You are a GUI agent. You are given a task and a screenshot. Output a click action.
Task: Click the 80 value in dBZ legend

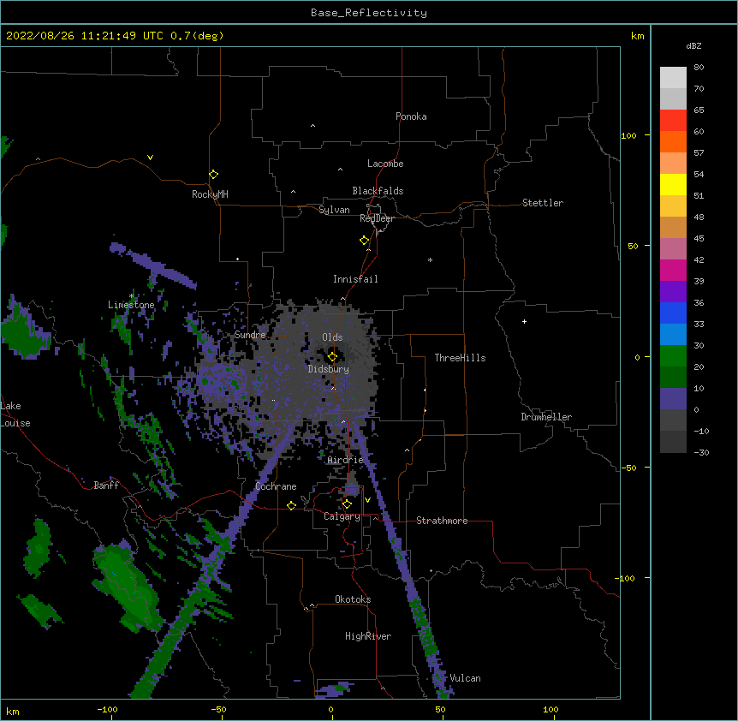pyautogui.click(x=699, y=68)
